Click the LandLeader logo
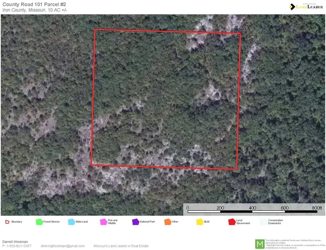This screenshot has height=250, width=326. tap(306, 6)
